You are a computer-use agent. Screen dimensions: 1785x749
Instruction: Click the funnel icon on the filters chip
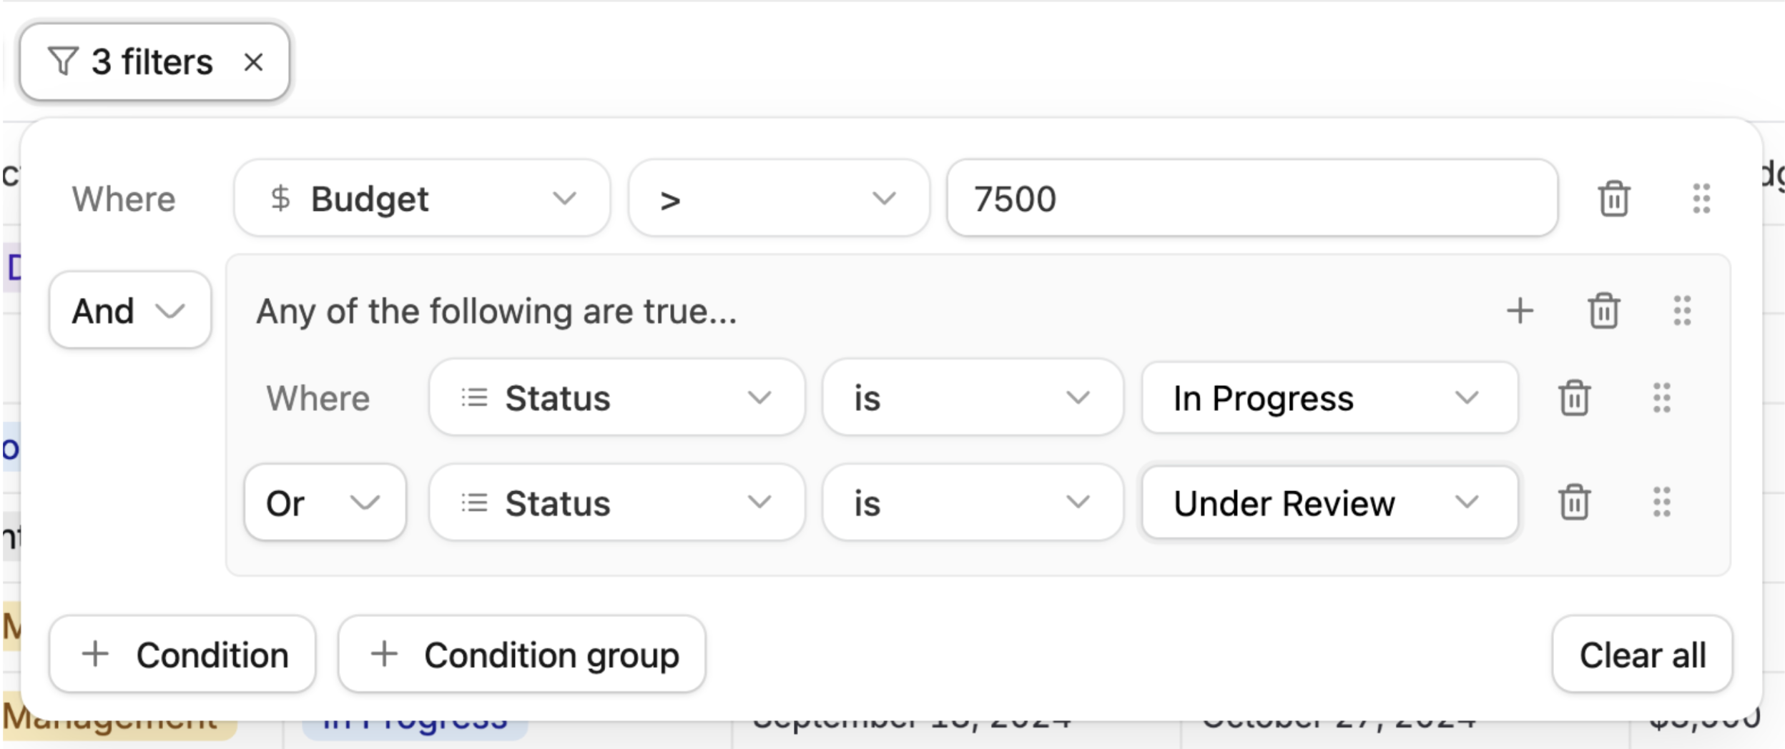tap(63, 61)
